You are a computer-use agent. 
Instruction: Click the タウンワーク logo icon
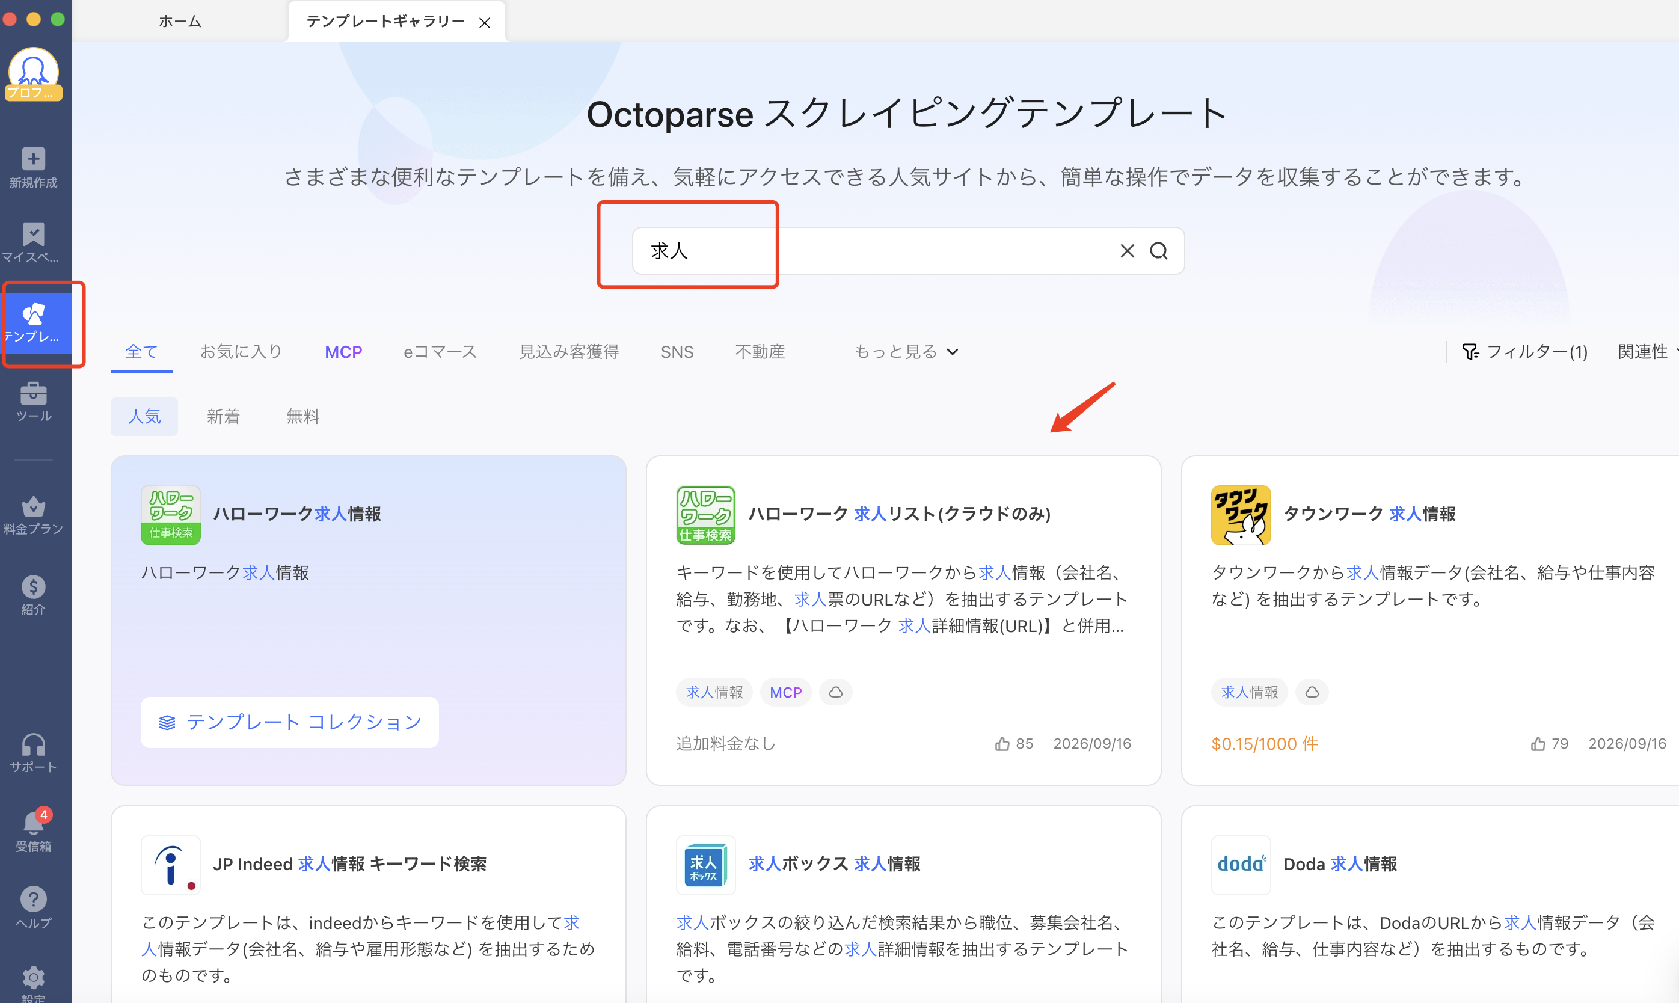[x=1241, y=515]
